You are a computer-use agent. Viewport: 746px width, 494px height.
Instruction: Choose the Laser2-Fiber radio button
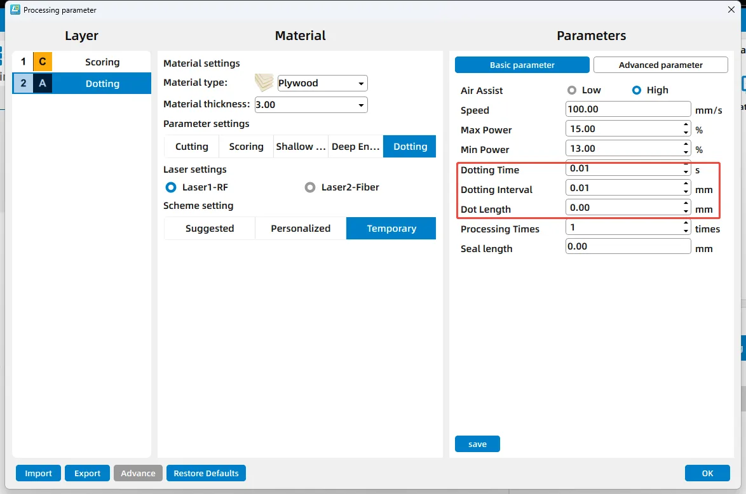click(310, 187)
